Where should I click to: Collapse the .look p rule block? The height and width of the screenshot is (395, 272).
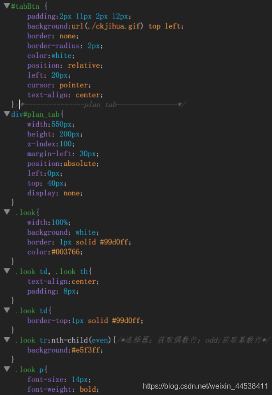(7, 369)
